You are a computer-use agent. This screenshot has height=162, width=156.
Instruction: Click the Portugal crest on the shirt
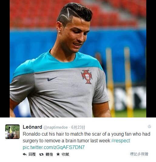(x=86, y=77)
